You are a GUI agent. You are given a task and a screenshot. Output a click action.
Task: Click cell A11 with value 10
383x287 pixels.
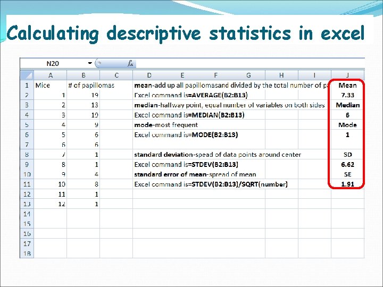pyautogui.click(x=51, y=184)
